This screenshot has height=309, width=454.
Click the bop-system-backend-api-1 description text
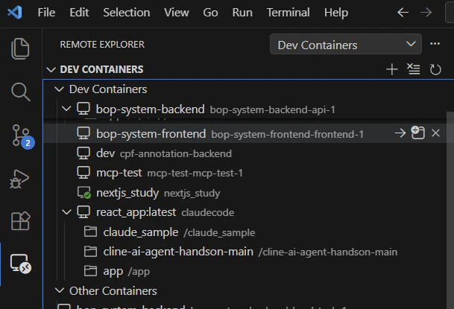[272, 110]
